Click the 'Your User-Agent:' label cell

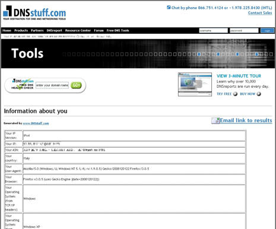coord(14,168)
